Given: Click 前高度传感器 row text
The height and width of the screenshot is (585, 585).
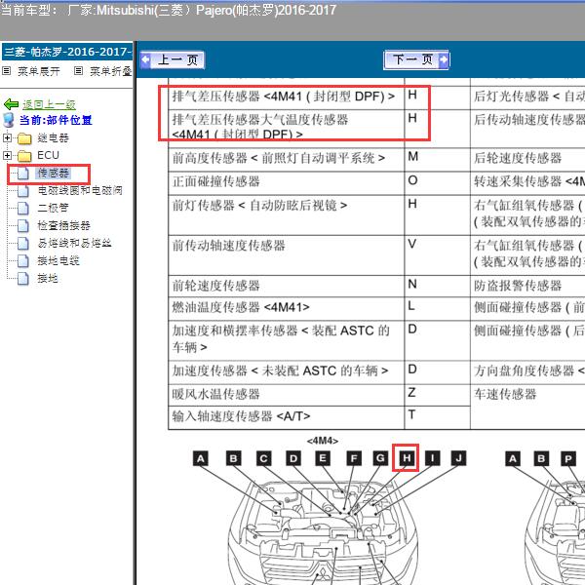Looking at the screenshot, I should 278,158.
